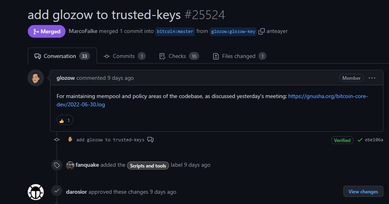389x204 pixels.
Task: Open the Checks tab
Action: (179, 56)
